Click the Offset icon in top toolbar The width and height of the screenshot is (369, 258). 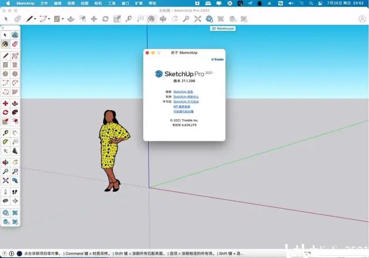pyautogui.click(x=82, y=19)
